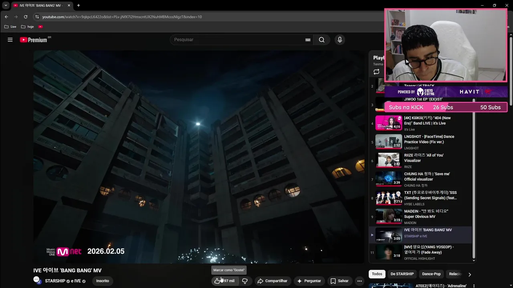Select the IVE BANG BANG MV browser tab
This screenshot has width=513, height=288.
click(x=42, y=5)
